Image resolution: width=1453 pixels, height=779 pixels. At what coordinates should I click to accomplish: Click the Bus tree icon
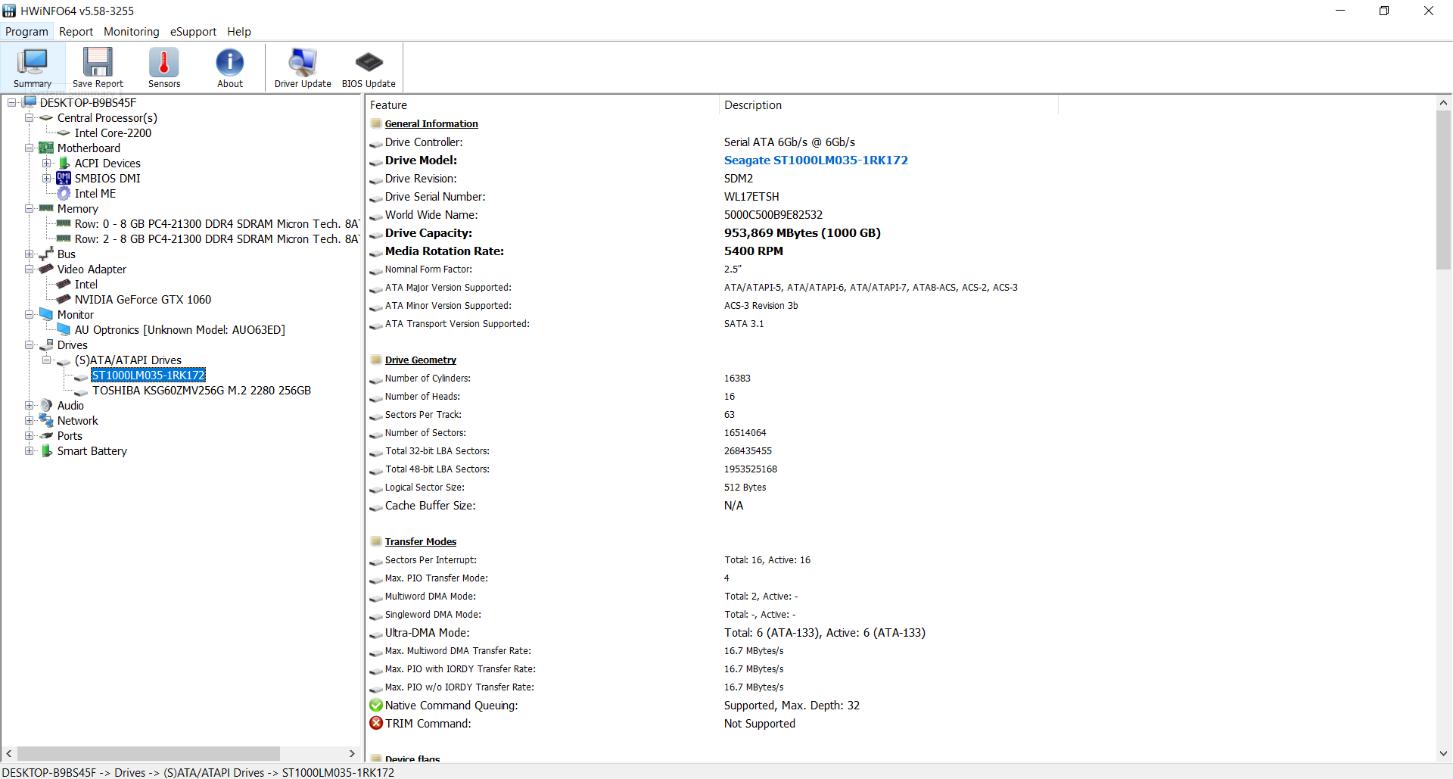[x=46, y=254]
